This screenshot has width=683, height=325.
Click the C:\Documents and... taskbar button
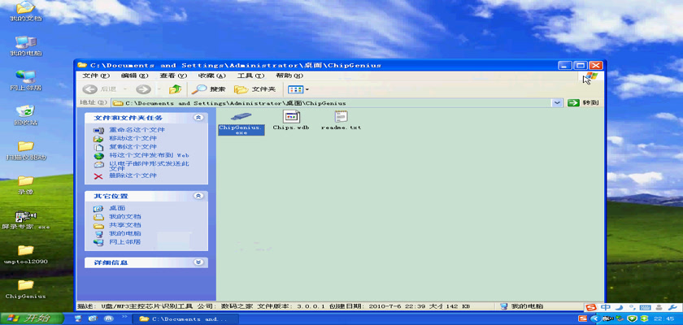click(184, 319)
